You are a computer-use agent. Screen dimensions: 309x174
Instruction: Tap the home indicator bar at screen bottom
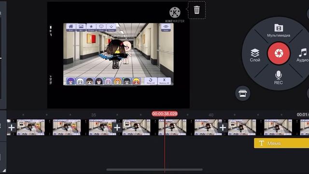click(x=154, y=170)
